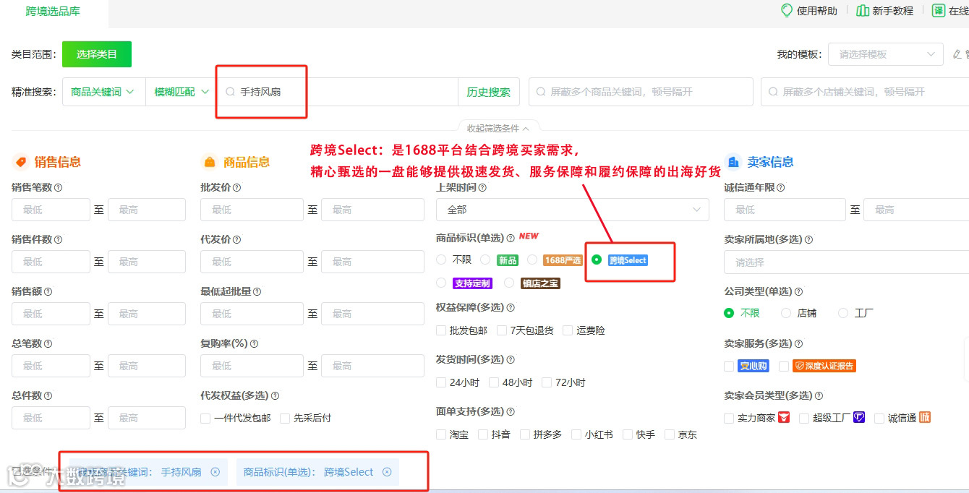Click the 新手教程 link text
The image size is (969, 493).
coord(893,11)
